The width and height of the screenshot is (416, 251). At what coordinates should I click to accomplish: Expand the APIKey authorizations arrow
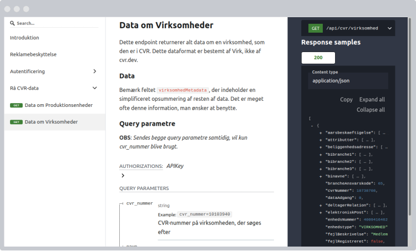pyautogui.click(x=123, y=176)
